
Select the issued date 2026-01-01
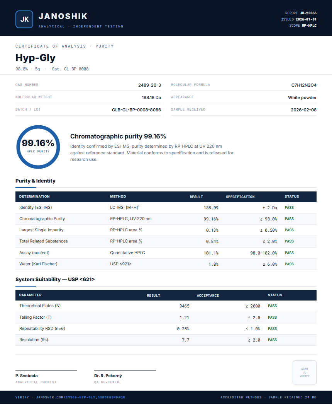pyautogui.click(x=306, y=19)
